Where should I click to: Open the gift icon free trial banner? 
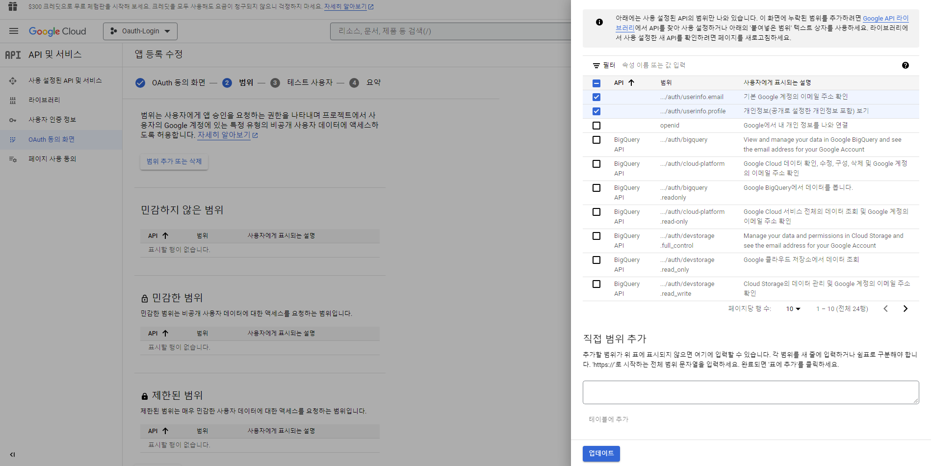13,6
